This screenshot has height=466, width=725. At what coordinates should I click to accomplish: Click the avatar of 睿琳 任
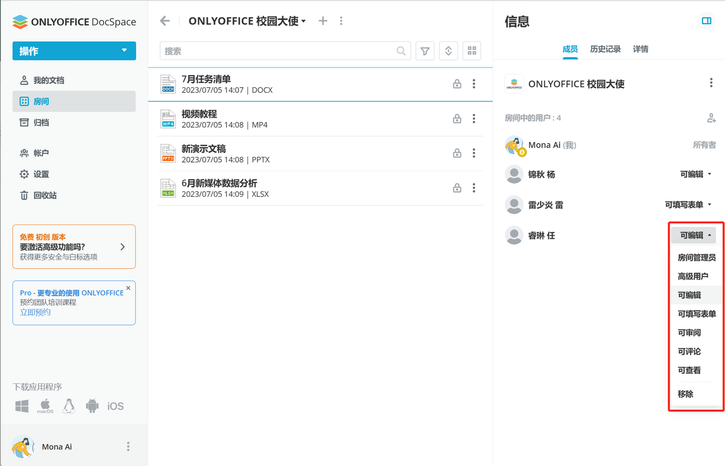click(514, 235)
